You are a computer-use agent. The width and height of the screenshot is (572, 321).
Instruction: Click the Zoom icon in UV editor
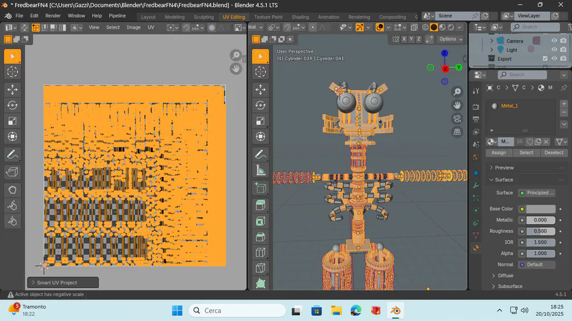[235, 56]
